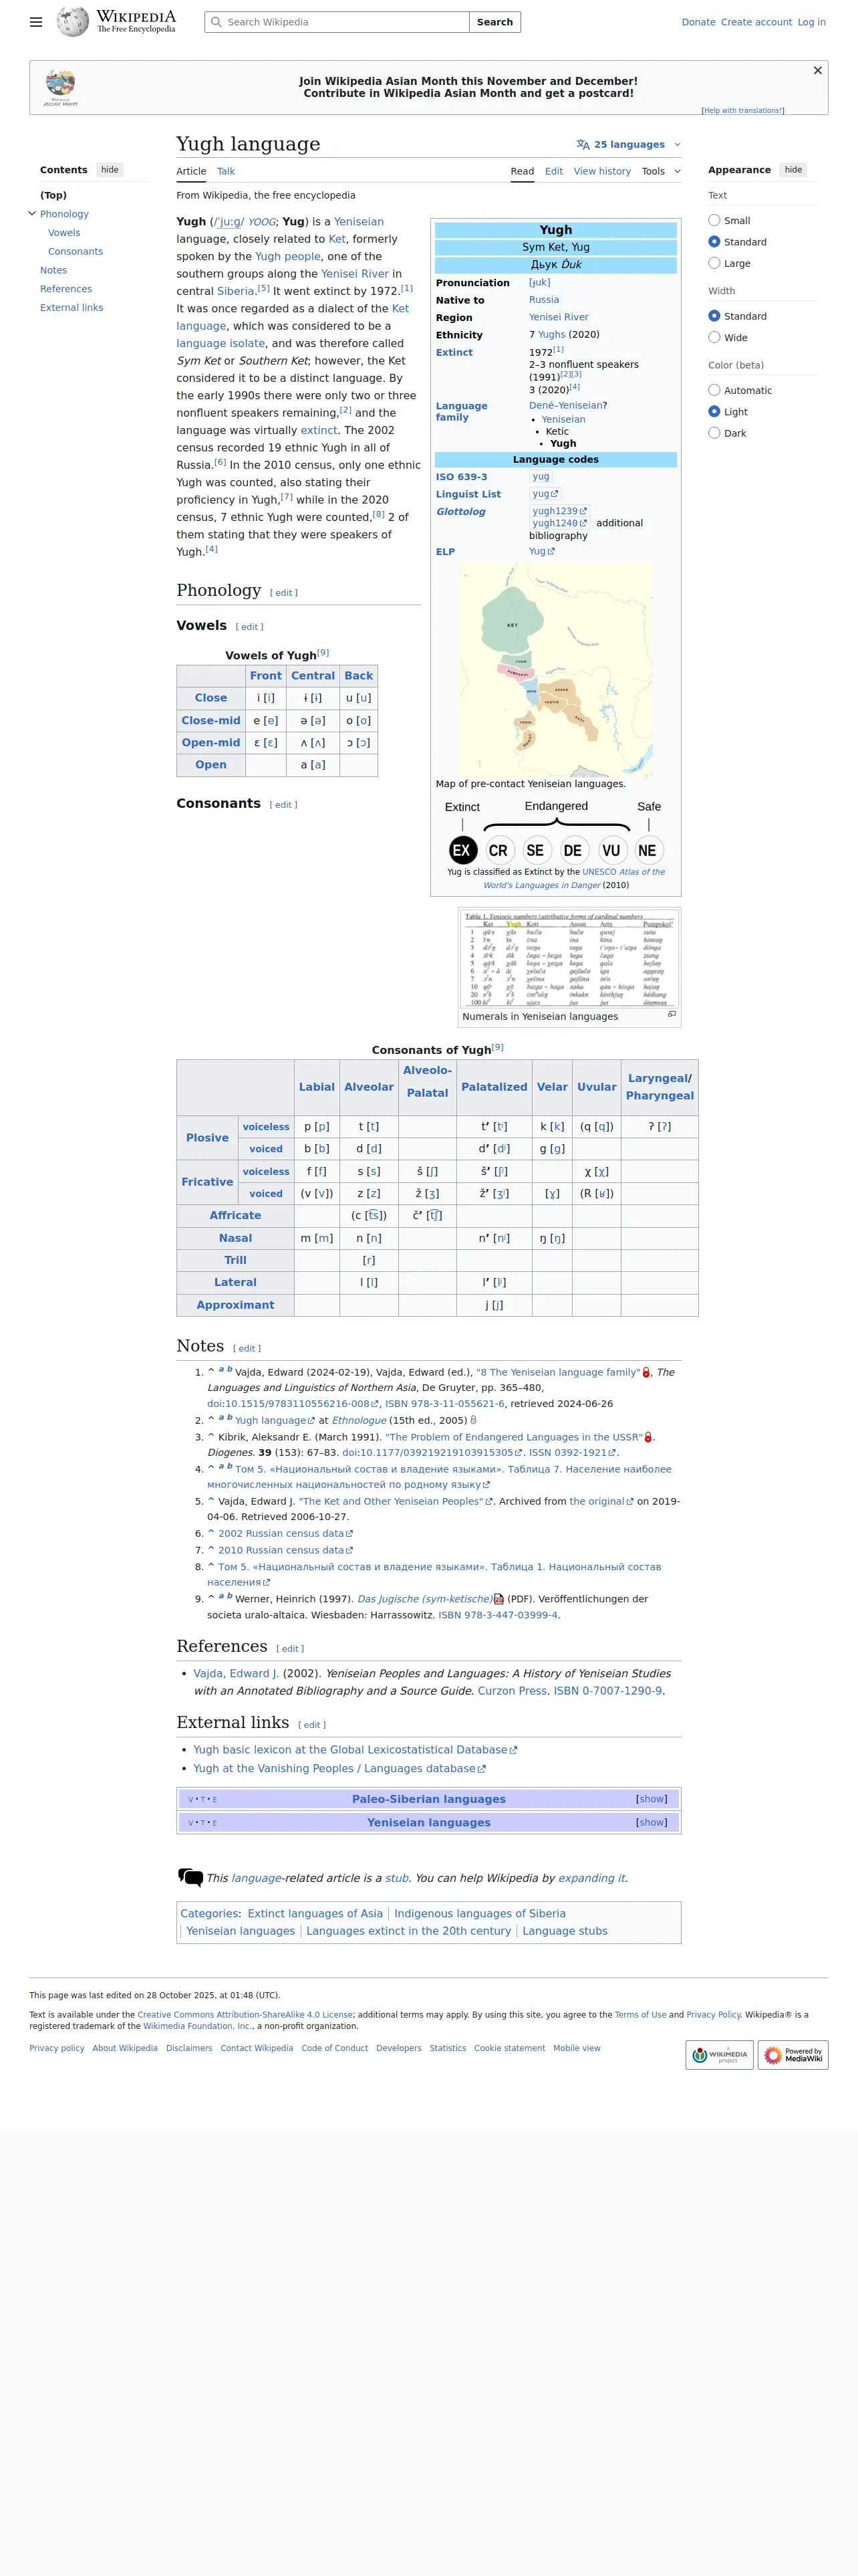Open the View history tab
This screenshot has width=858, height=2576.
coord(602,171)
